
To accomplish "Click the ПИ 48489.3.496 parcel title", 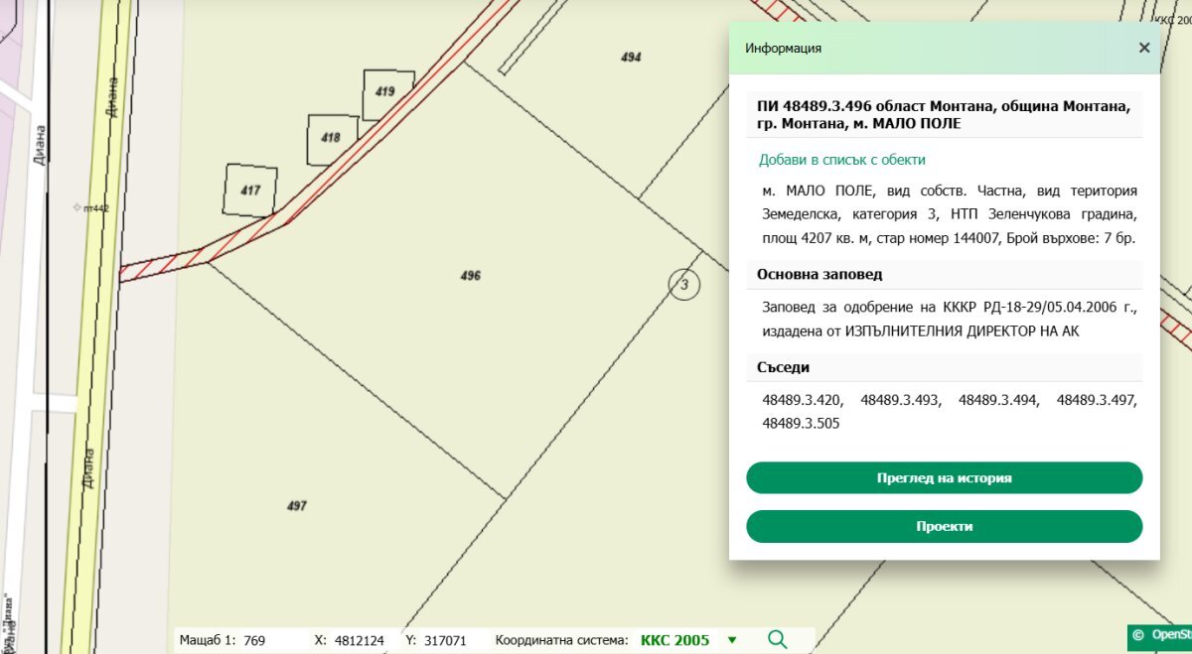I will click(x=943, y=114).
